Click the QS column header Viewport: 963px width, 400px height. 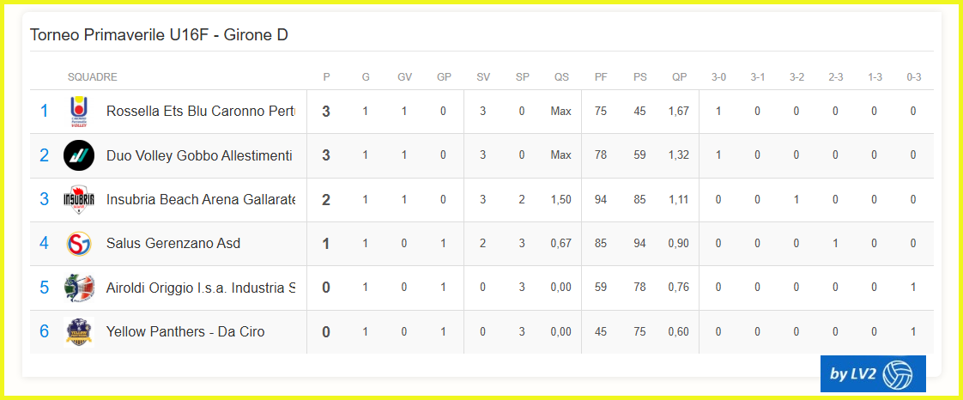pyautogui.click(x=561, y=77)
